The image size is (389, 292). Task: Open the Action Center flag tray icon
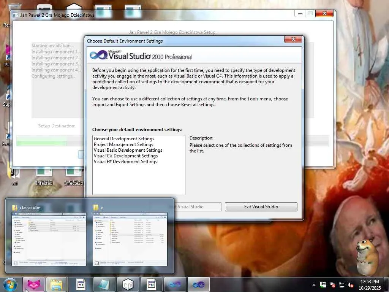pos(332,285)
